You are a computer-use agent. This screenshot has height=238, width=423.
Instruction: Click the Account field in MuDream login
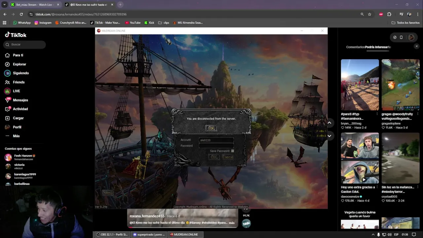point(216,140)
